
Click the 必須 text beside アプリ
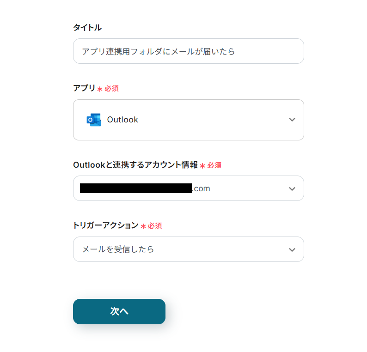coord(111,89)
